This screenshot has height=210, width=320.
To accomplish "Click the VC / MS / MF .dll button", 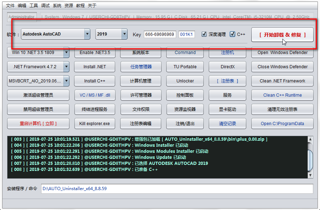I will pos(95,95).
